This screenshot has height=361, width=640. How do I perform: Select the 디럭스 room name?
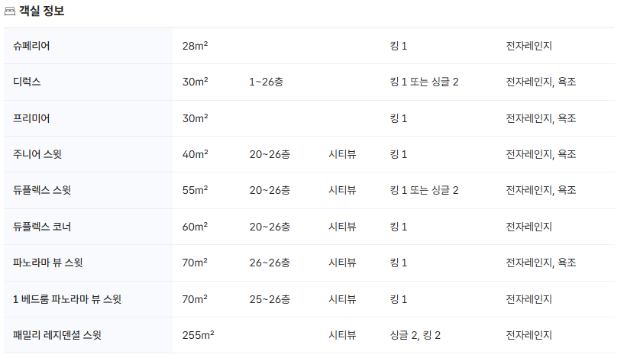27,82
